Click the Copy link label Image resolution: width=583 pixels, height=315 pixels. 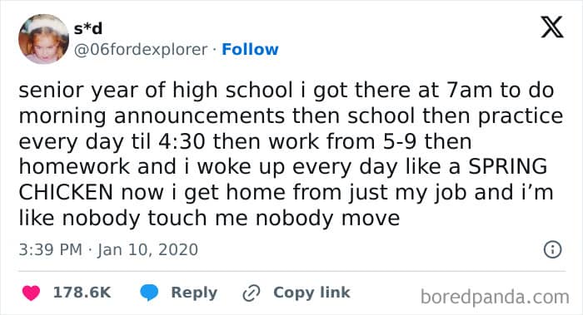pos(311,293)
